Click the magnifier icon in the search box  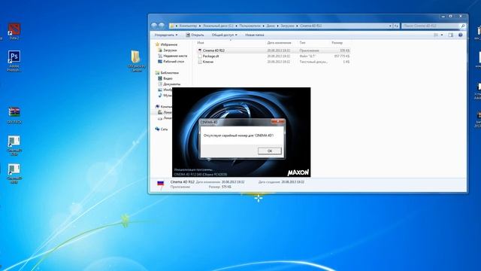point(463,26)
